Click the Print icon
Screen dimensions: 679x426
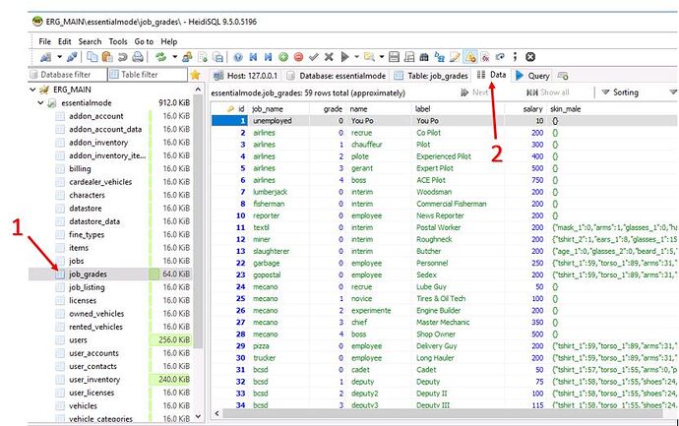pos(138,57)
